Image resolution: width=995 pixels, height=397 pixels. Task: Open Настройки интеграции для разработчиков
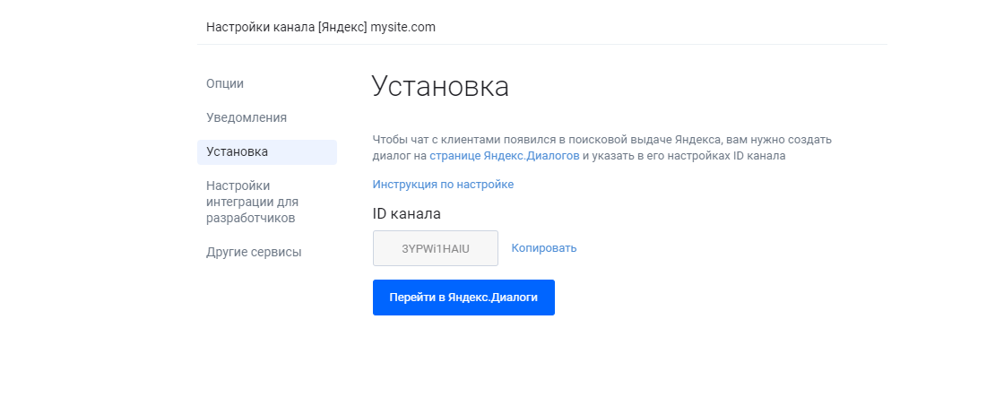tap(252, 202)
